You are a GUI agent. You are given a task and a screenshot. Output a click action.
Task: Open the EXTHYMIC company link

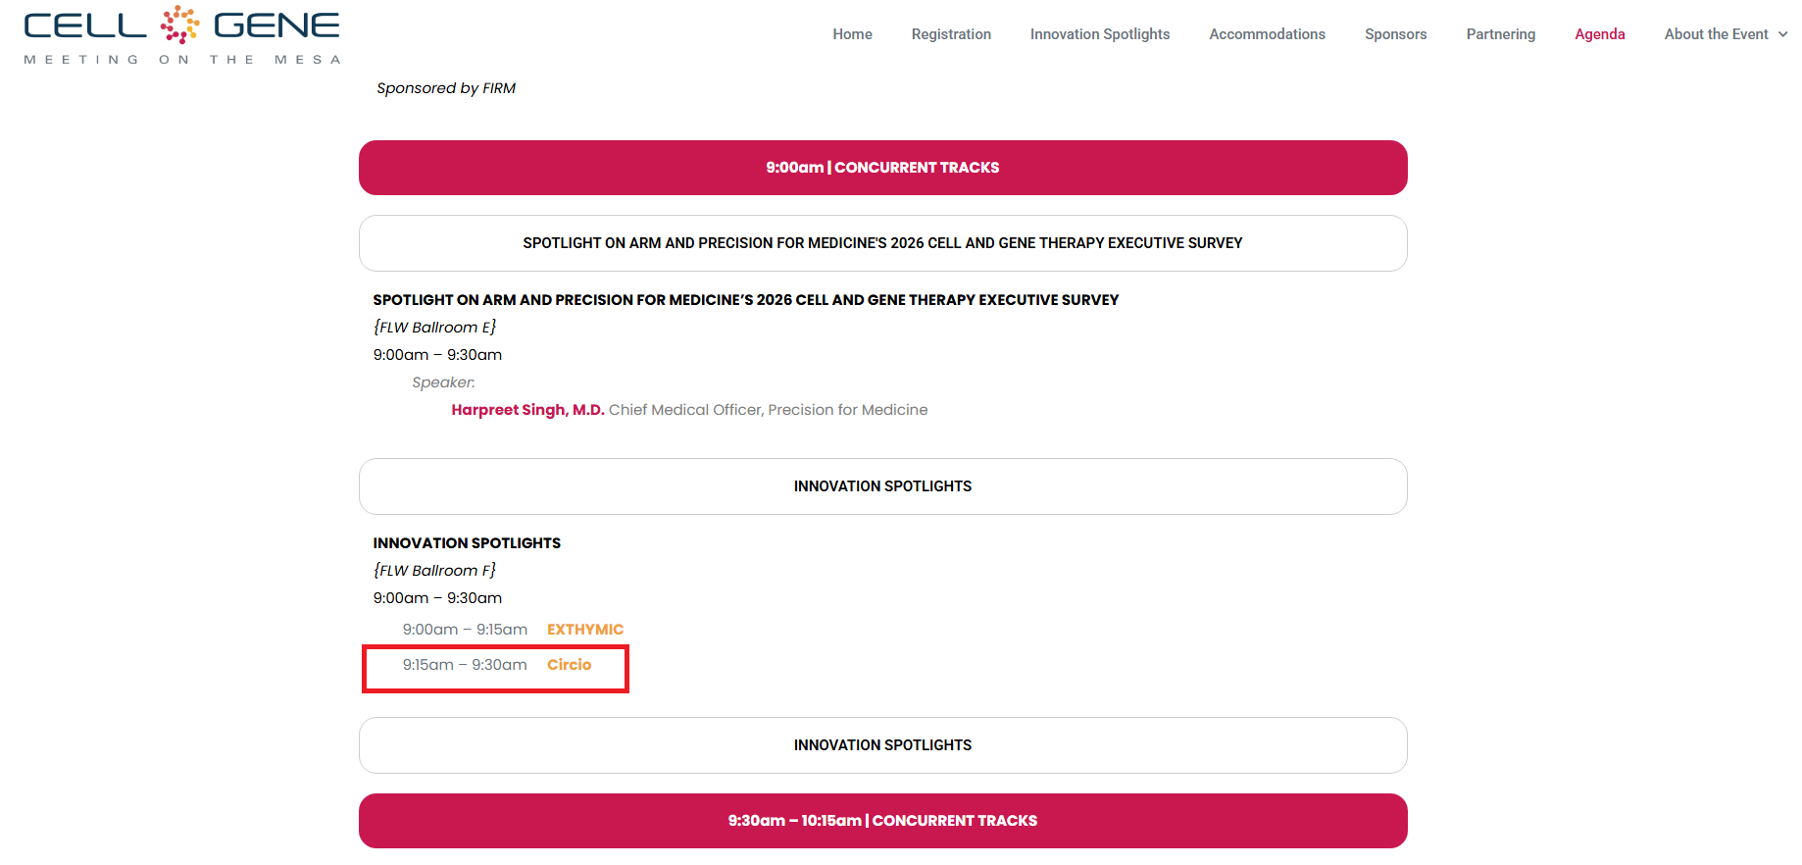(585, 630)
